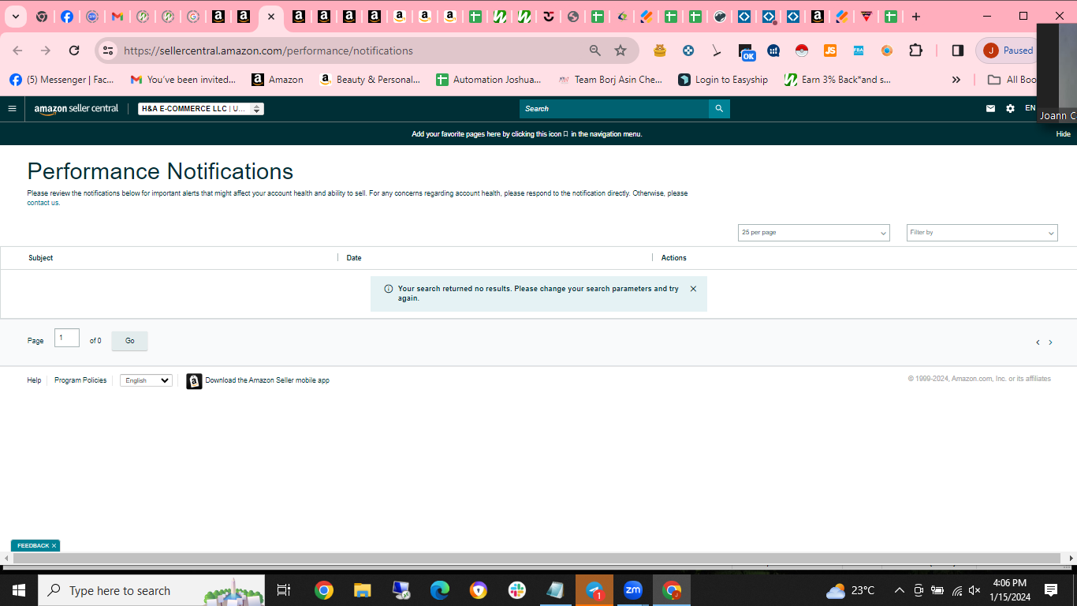Click the Seller Central Search field
Image resolution: width=1077 pixels, height=606 pixels.
[614, 109]
